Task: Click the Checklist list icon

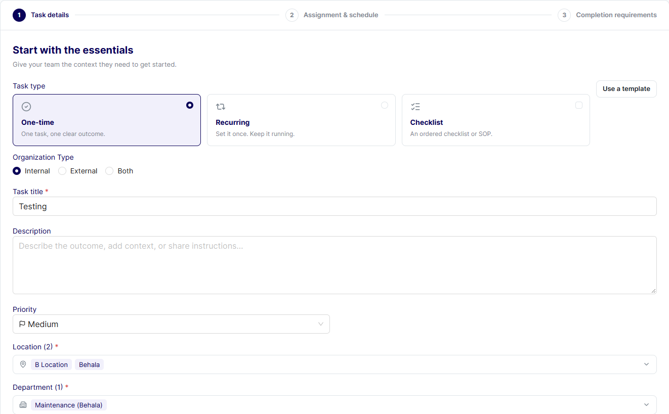Action: [x=415, y=107]
